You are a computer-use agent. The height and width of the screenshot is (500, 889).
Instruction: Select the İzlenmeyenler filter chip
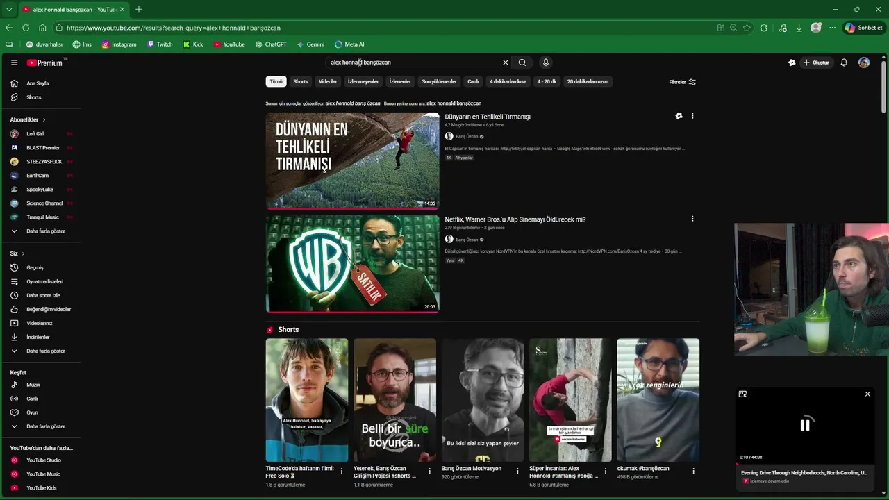click(x=363, y=81)
